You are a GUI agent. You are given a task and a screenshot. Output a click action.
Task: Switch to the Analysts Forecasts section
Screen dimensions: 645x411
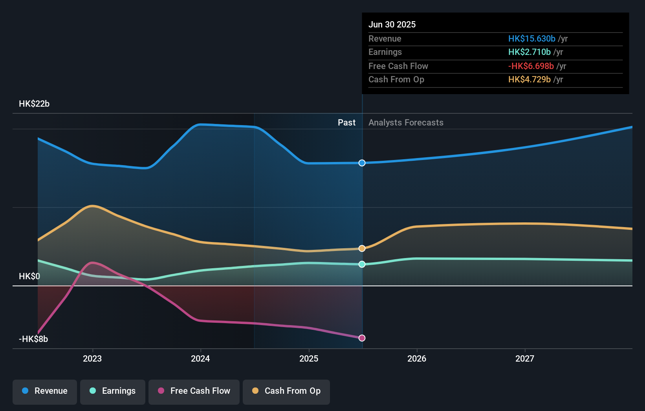406,122
